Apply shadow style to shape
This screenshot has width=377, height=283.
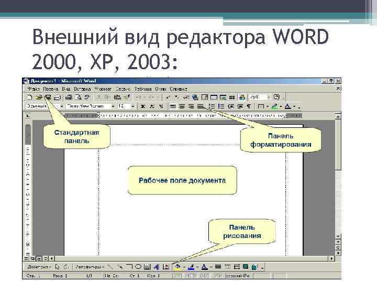pyautogui.click(x=246, y=267)
